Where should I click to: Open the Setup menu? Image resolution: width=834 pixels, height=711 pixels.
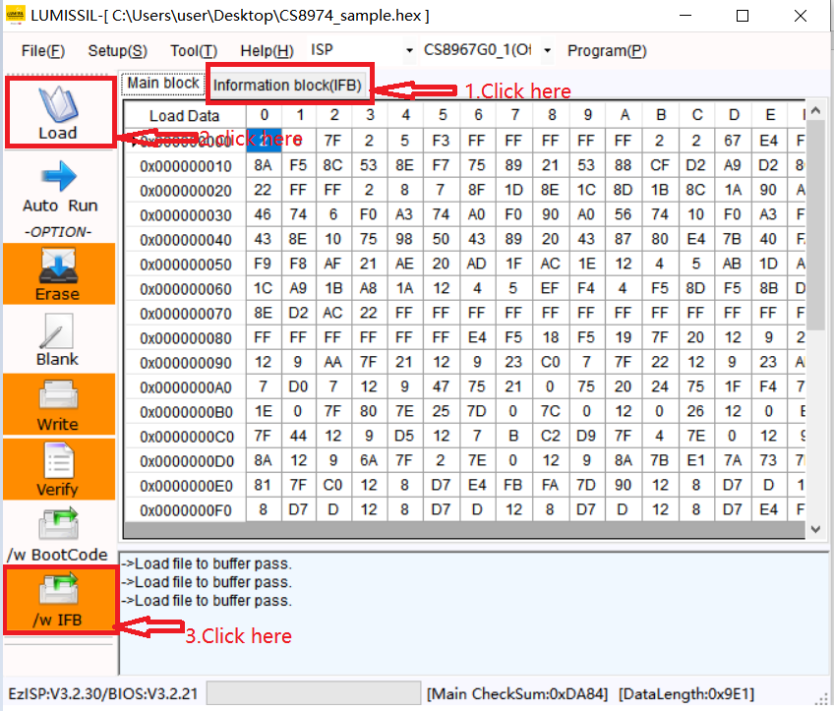click(117, 50)
